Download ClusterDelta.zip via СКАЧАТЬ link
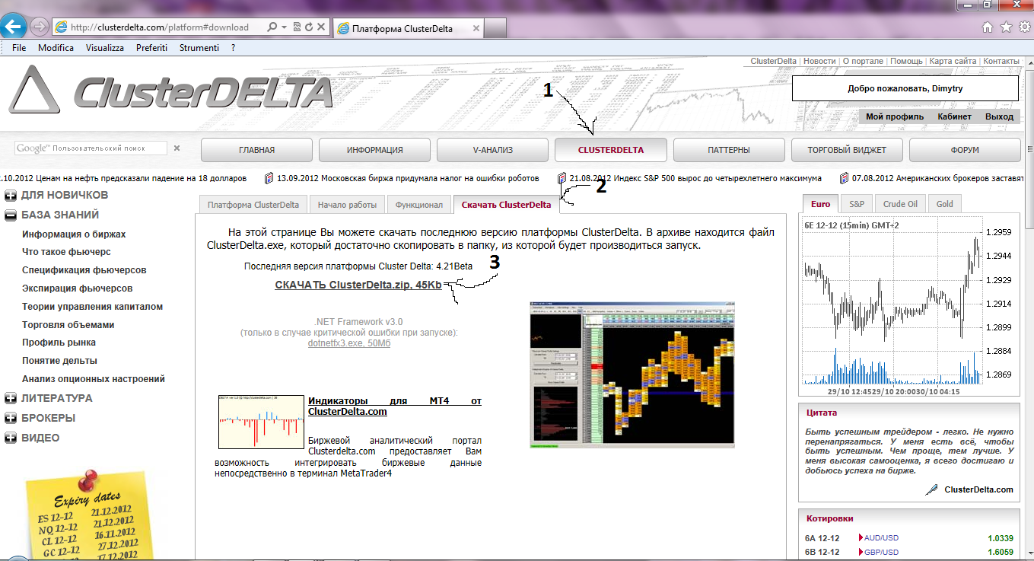This screenshot has width=1034, height=561. pos(358,285)
